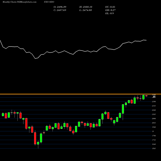Click the '1565' price axis label

tap(154, 148)
